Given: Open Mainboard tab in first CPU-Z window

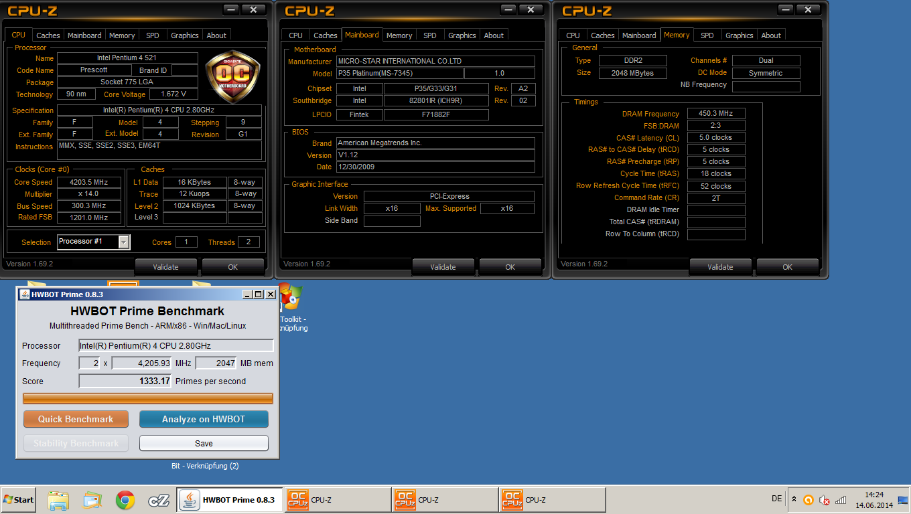Looking at the screenshot, I should 84,35.
